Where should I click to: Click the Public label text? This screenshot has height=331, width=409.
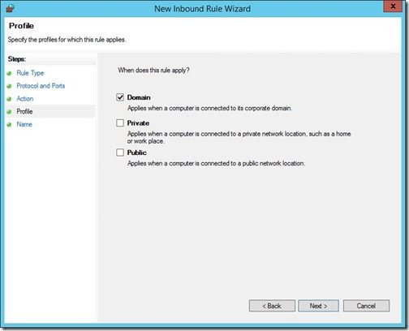point(137,153)
